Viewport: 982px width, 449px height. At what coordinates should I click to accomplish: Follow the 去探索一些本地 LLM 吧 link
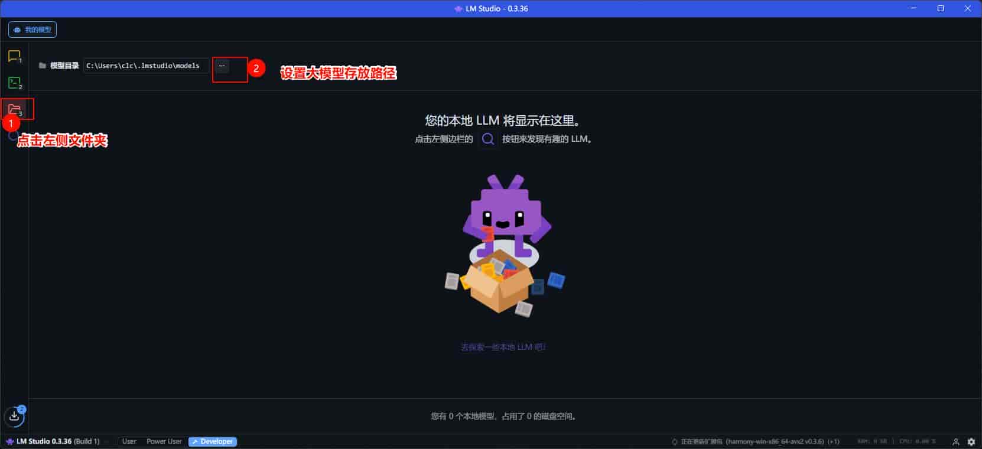[x=503, y=347]
